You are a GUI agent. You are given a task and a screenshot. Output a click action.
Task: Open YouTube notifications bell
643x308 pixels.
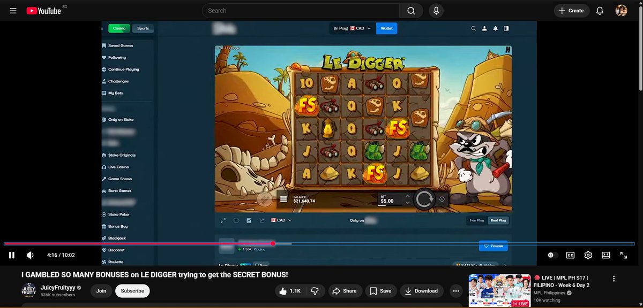coord(600,11)
